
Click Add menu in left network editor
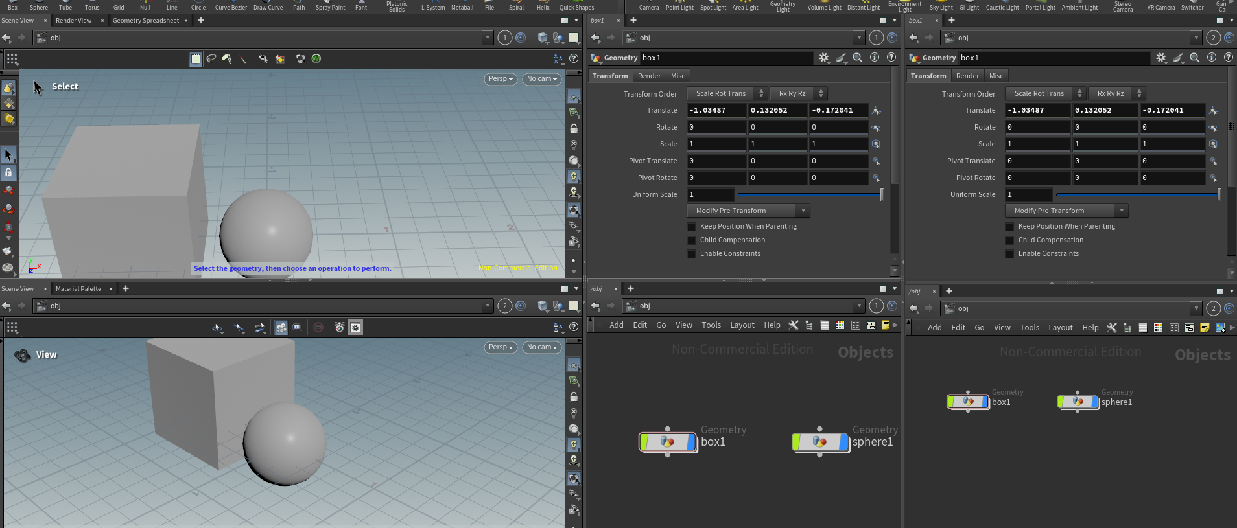(617, 325)
